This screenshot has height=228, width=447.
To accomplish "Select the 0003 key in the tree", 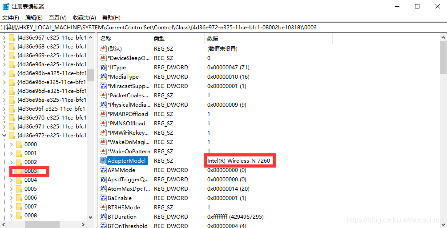I will pos(31,171).
